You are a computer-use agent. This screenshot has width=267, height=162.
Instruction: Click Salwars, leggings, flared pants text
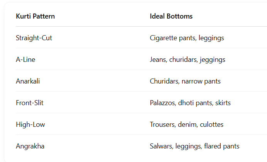point(194,146)
